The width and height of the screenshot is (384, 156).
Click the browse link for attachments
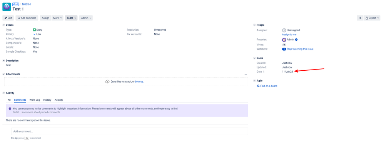pos(139,82)
